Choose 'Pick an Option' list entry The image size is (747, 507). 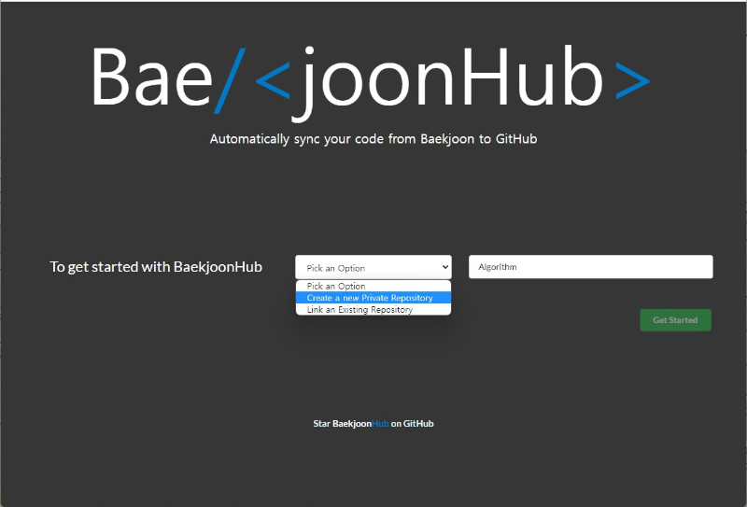(x=373, y=286)
